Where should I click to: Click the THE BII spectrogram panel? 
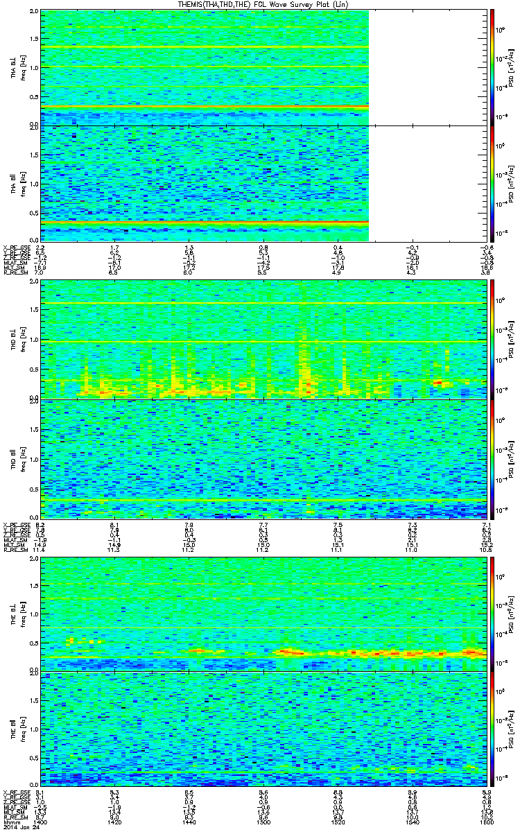tap(263, 729)
